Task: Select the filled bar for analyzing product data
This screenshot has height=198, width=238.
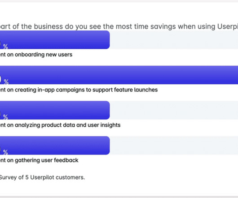Action: click(55, 110)
